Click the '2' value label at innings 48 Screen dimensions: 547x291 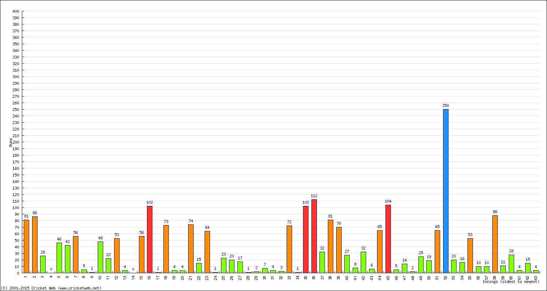click(x=412, y=268)
